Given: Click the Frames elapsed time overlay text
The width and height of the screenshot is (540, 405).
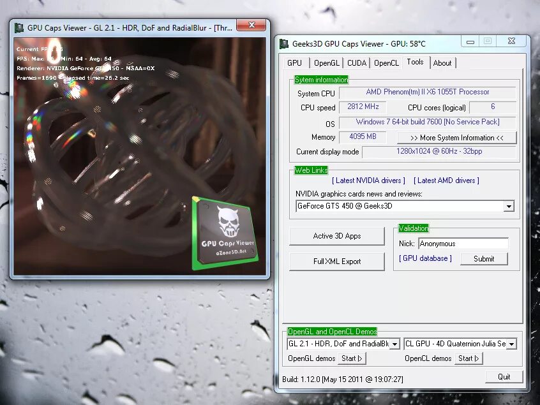Looking at the screenshot, I should tap(73, 78).
